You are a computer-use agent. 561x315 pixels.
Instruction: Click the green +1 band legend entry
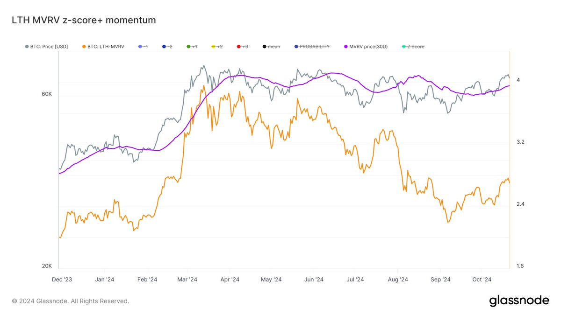(x=191, y=47)
